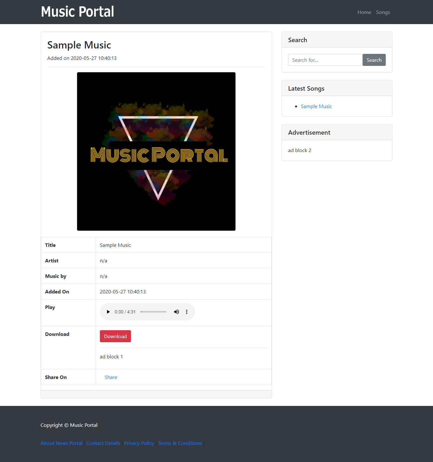
Task: Go to About News Portal page
Action: [61, 443]
